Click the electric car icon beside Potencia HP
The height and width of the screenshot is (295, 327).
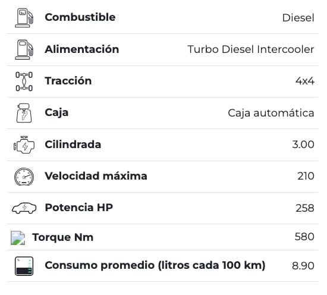24,208
